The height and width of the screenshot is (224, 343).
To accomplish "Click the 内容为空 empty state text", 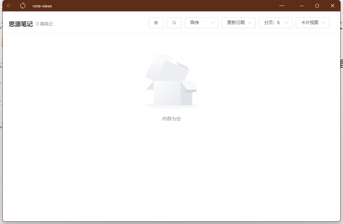I will click(x=171, y=119).
